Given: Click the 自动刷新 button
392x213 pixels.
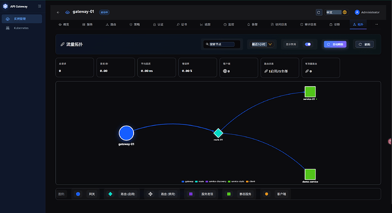Looking at the screenshot, I should coord(335,44).
